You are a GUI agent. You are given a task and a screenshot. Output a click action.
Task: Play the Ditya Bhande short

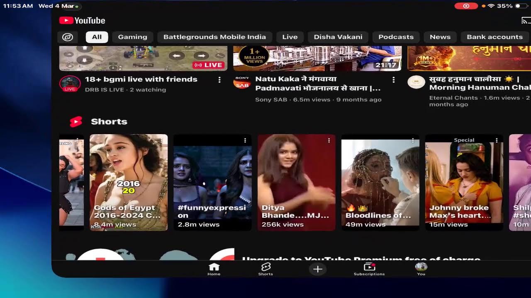(x=296, y=183)
